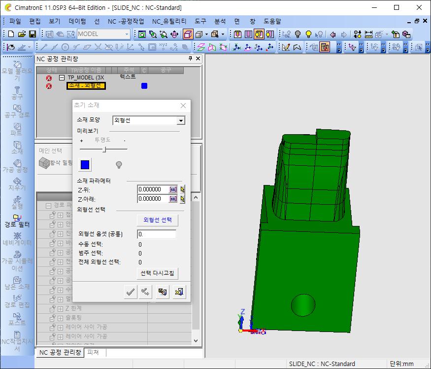Click the apply-and-continue checkmark arrow button
431x369 pixels.
coord(145,292)
